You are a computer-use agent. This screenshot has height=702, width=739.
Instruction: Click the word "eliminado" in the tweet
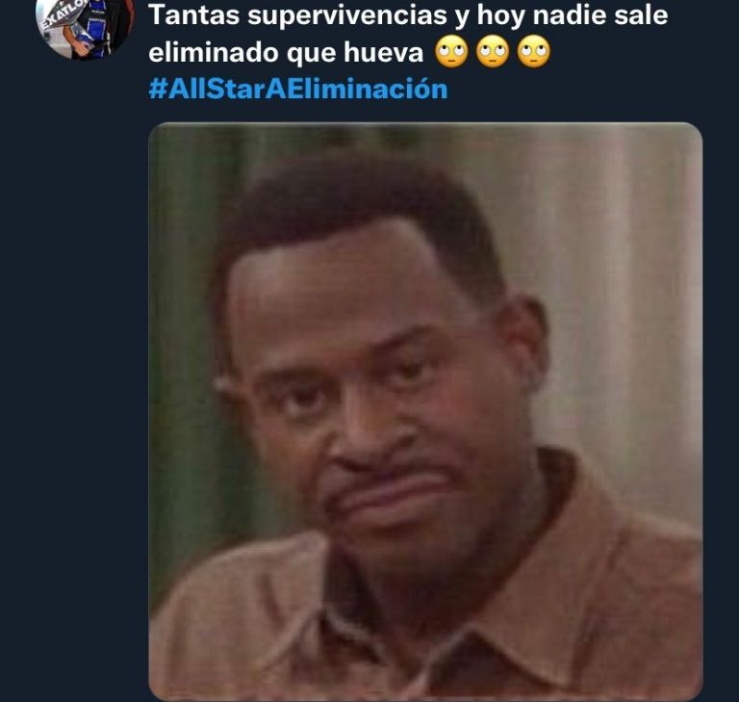point(214,52)
